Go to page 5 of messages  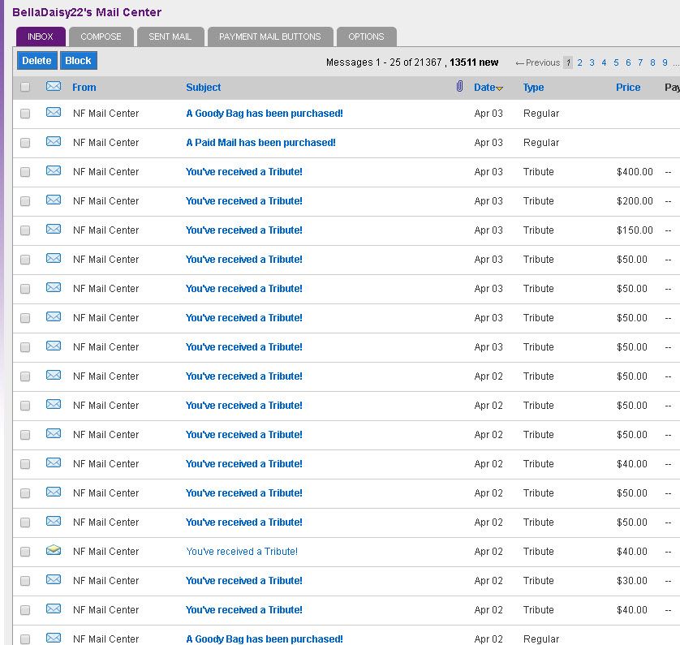(616, 62)
